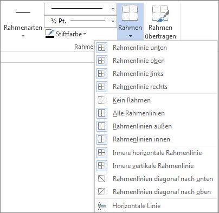Screen dimensions: 219x213
Task: Click the Rahmen label in ribbon
Action: [130, 28]
